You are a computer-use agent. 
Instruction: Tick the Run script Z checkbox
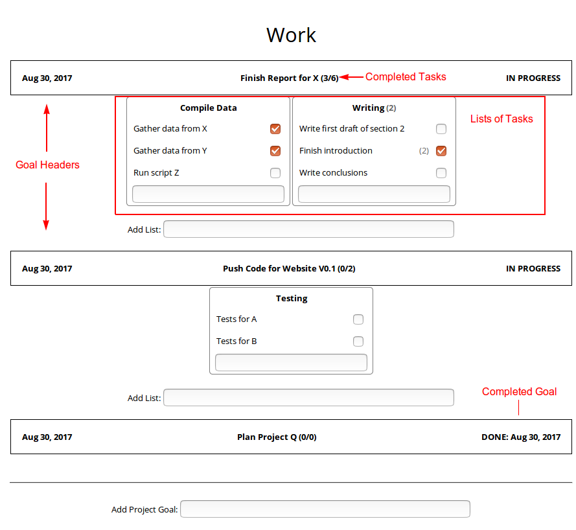click(x=275, y=173)
